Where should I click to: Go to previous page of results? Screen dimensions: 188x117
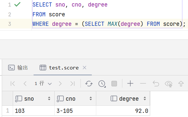tap(25, 83)
